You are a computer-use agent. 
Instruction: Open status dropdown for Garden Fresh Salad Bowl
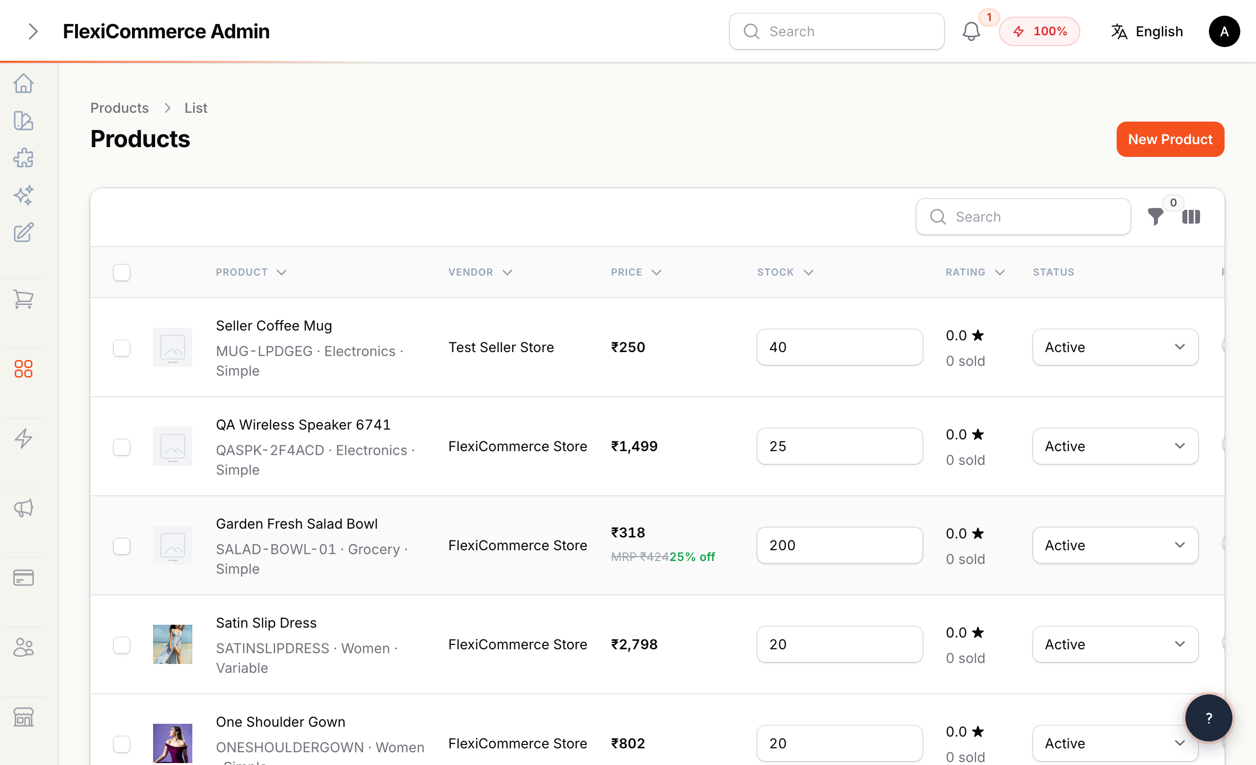pos(1115,545)
